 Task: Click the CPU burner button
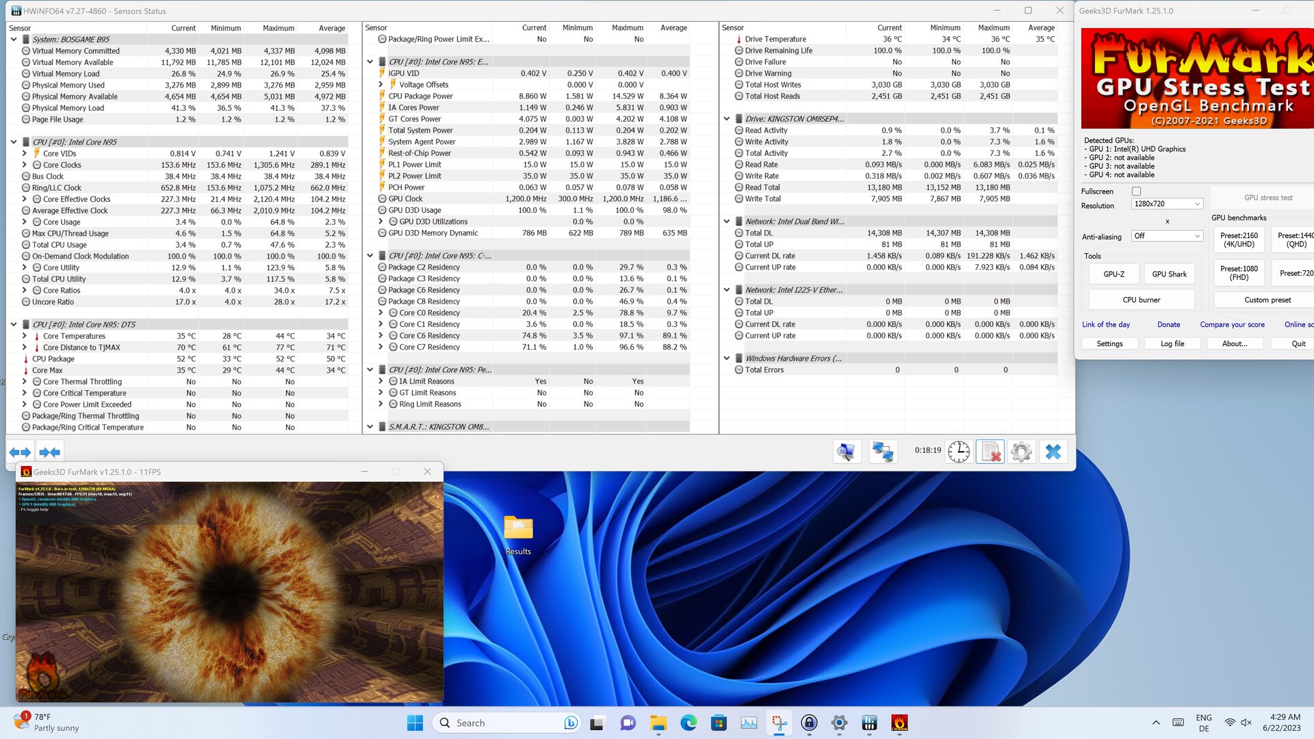pos(1141,300)
